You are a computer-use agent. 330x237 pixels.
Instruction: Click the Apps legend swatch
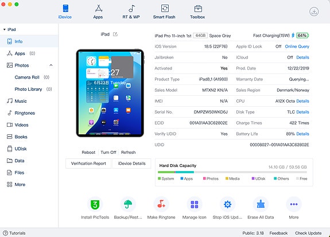(x=182, y=178)
